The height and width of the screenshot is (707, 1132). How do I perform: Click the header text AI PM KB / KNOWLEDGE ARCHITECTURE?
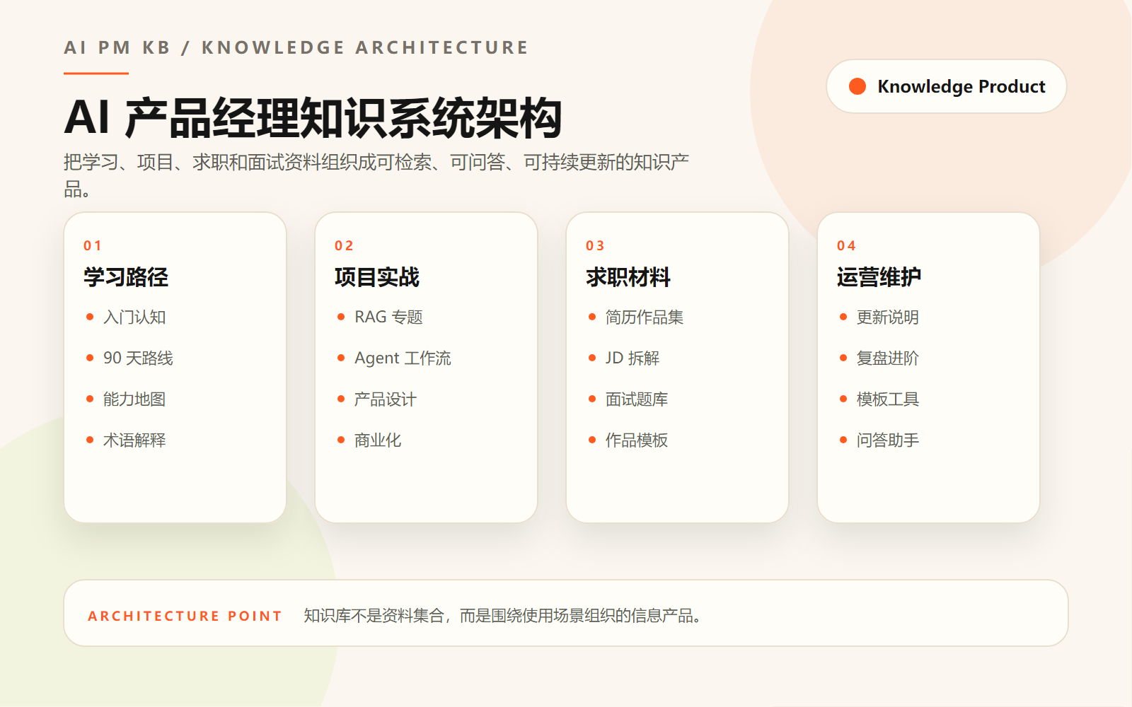[x=296, y=47]
